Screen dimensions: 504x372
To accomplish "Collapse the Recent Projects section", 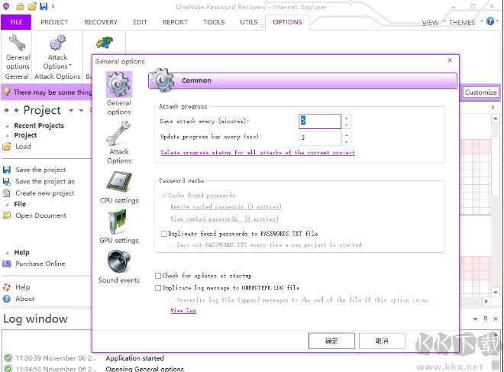I will (7, 126).
